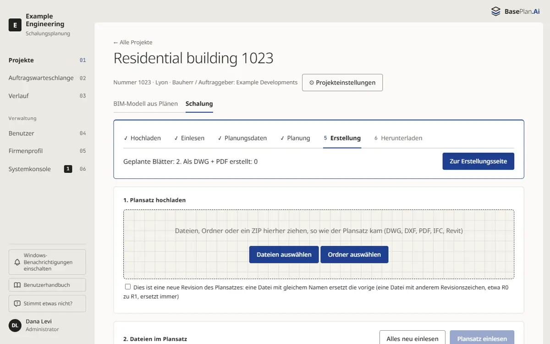Click the DL user avatar

pos(15,325)
